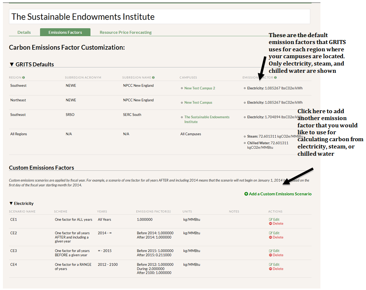Delete the CE1 scenario
The width and height of the screenshot is (366, 290).
pos(276,224)
